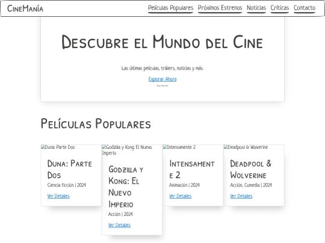Click the Intensamente 2 poster image

click(179, 147)
